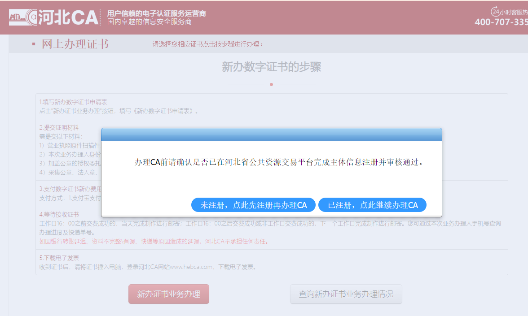Click the red dot divider under the steps title
Image resolution: width=528 pixels, height=316 pixels.
tap(271, 84)
